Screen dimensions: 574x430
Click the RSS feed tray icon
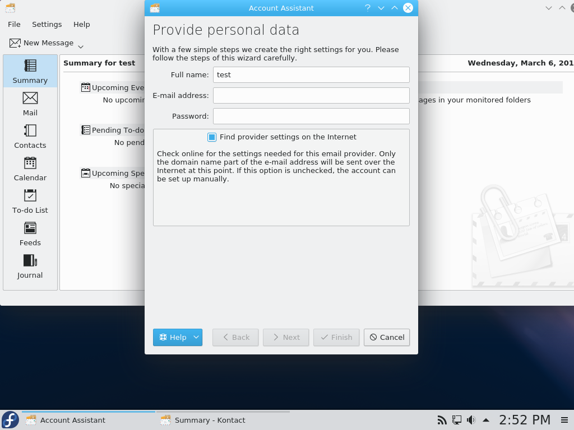click(x=442, y=420)
